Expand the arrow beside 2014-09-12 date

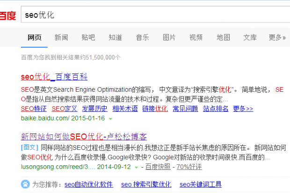pyautogui.click(x=136, y=167)
